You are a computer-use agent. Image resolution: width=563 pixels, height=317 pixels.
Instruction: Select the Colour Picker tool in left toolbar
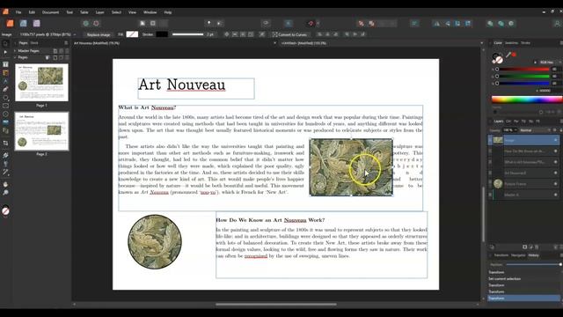click(5, 173)
